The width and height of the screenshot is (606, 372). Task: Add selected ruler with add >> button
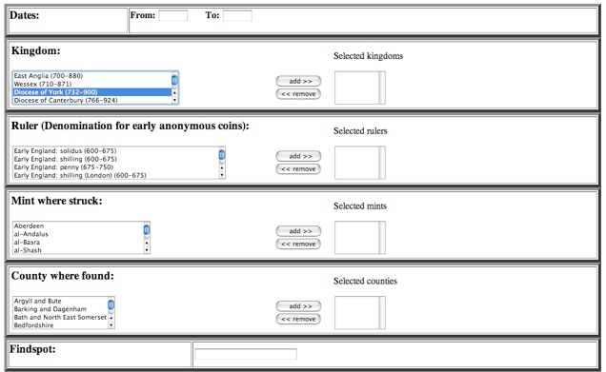click(x=298, y=156)
